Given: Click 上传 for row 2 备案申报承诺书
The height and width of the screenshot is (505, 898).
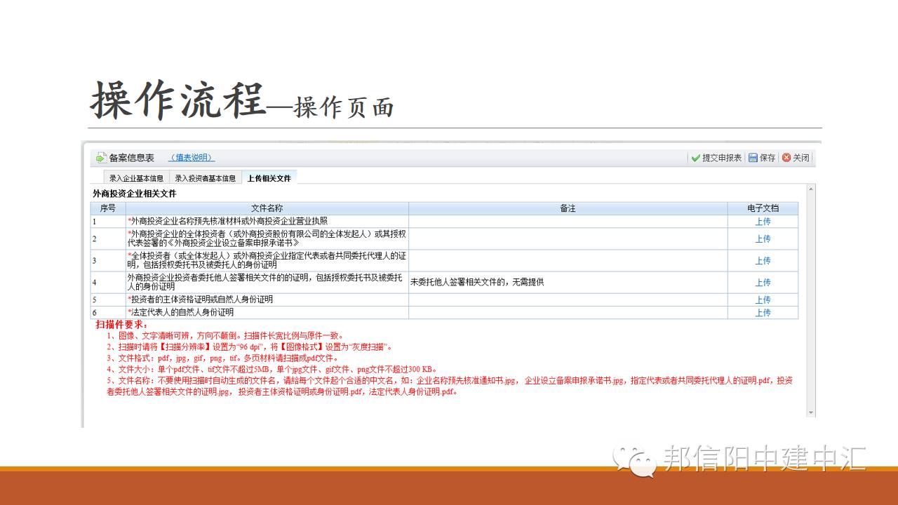Looking at the screenshot, I should 763,239.
